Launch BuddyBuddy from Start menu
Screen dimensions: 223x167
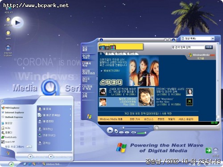pyautogui.click(x=9, y=137)
